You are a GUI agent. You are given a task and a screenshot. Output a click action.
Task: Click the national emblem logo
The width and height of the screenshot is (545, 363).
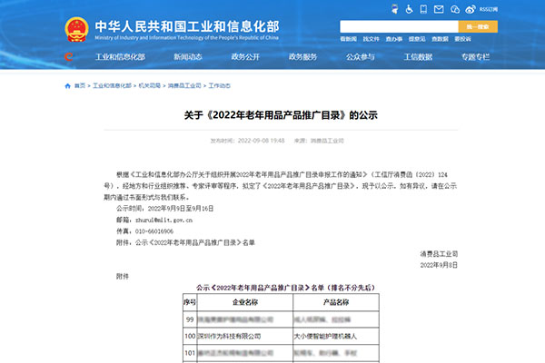76,30
